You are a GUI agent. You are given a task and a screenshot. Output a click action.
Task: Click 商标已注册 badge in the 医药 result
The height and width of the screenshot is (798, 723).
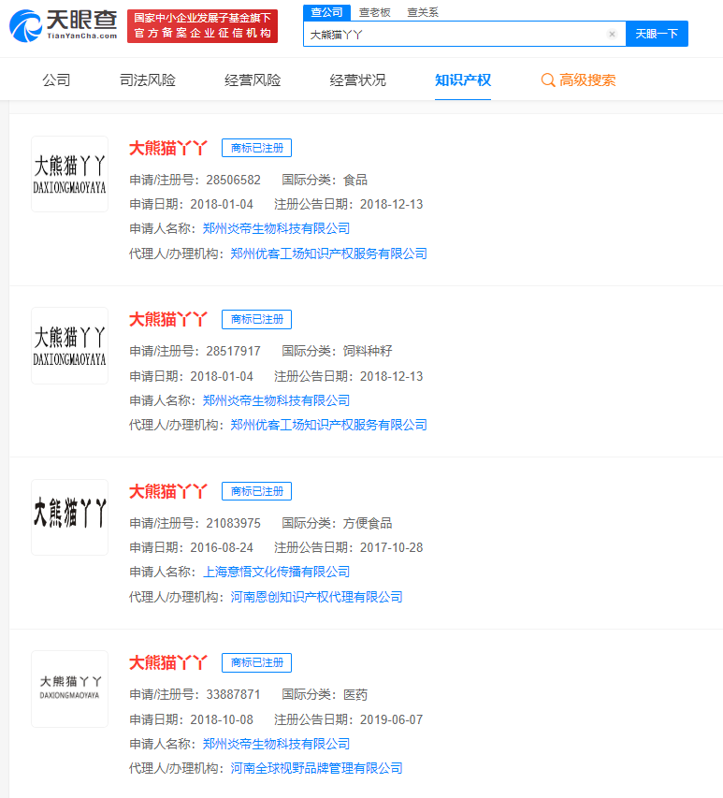tap(257, 662)
